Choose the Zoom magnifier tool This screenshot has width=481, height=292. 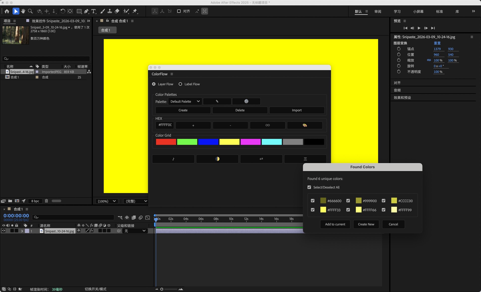[30, 11]
